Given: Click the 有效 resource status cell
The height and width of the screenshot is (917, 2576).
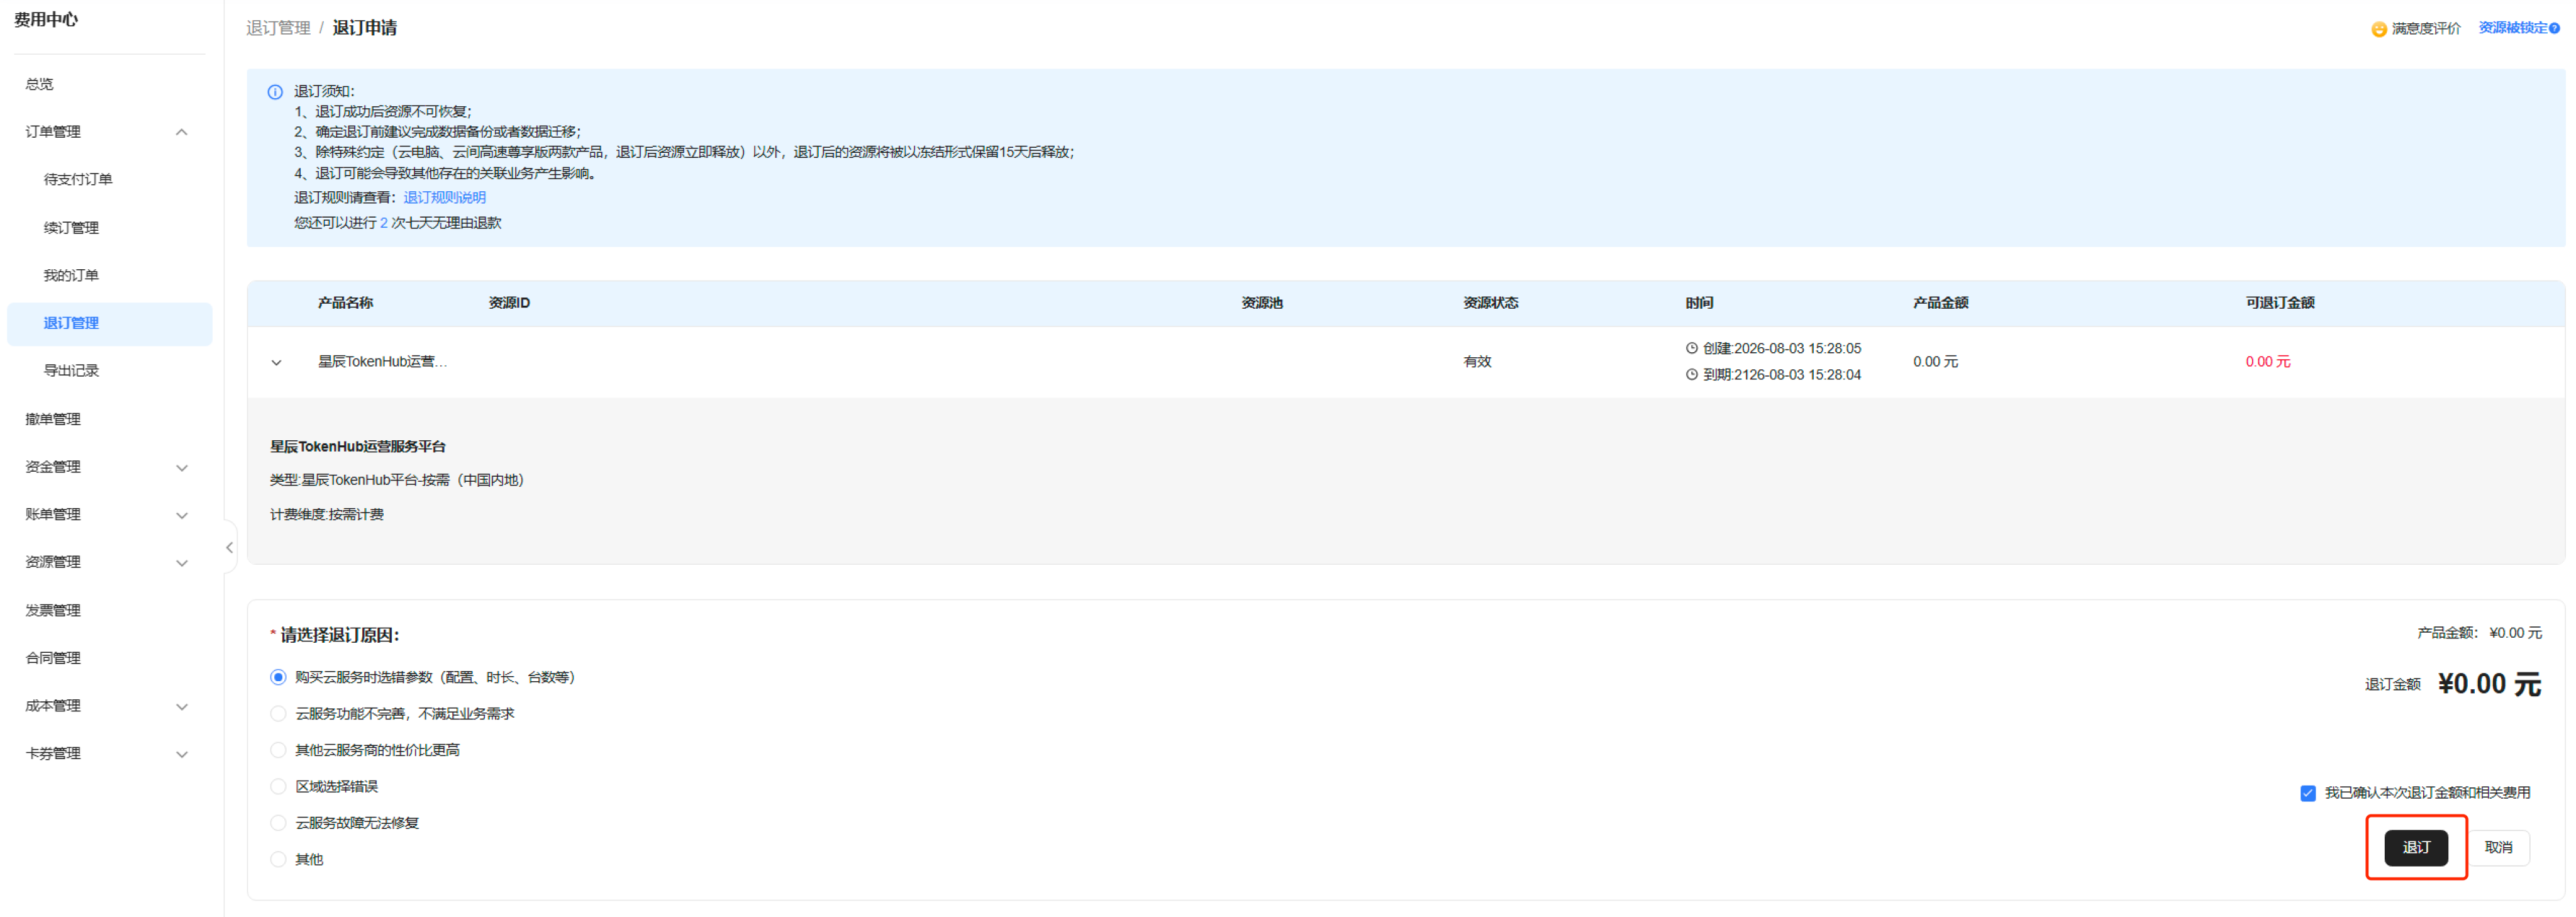Looking at the screenshot, I should point(1477,361).
